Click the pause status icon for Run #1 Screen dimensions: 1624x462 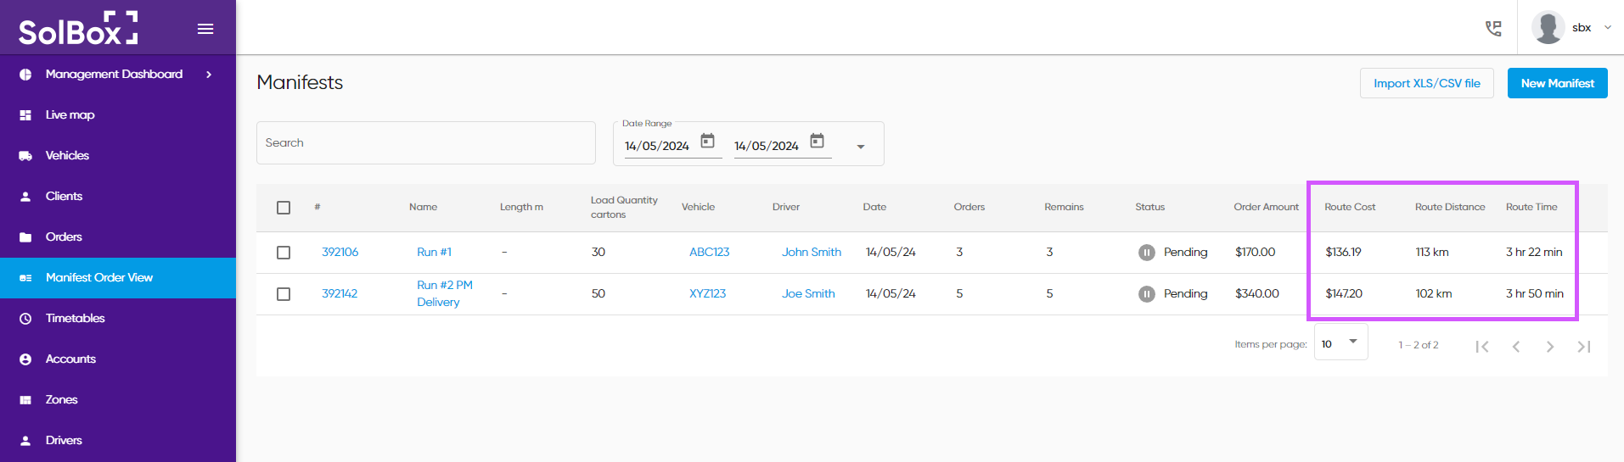1146,253
